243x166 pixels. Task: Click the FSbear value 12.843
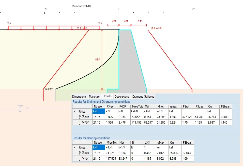[x=188, y=153]
